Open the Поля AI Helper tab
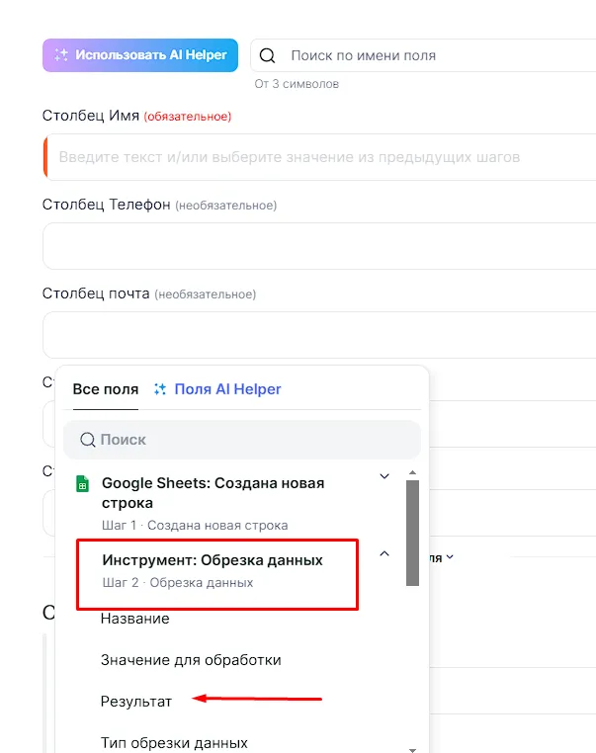Image resolution: width=596 pixels, height=753 pixels. [227, 389]
